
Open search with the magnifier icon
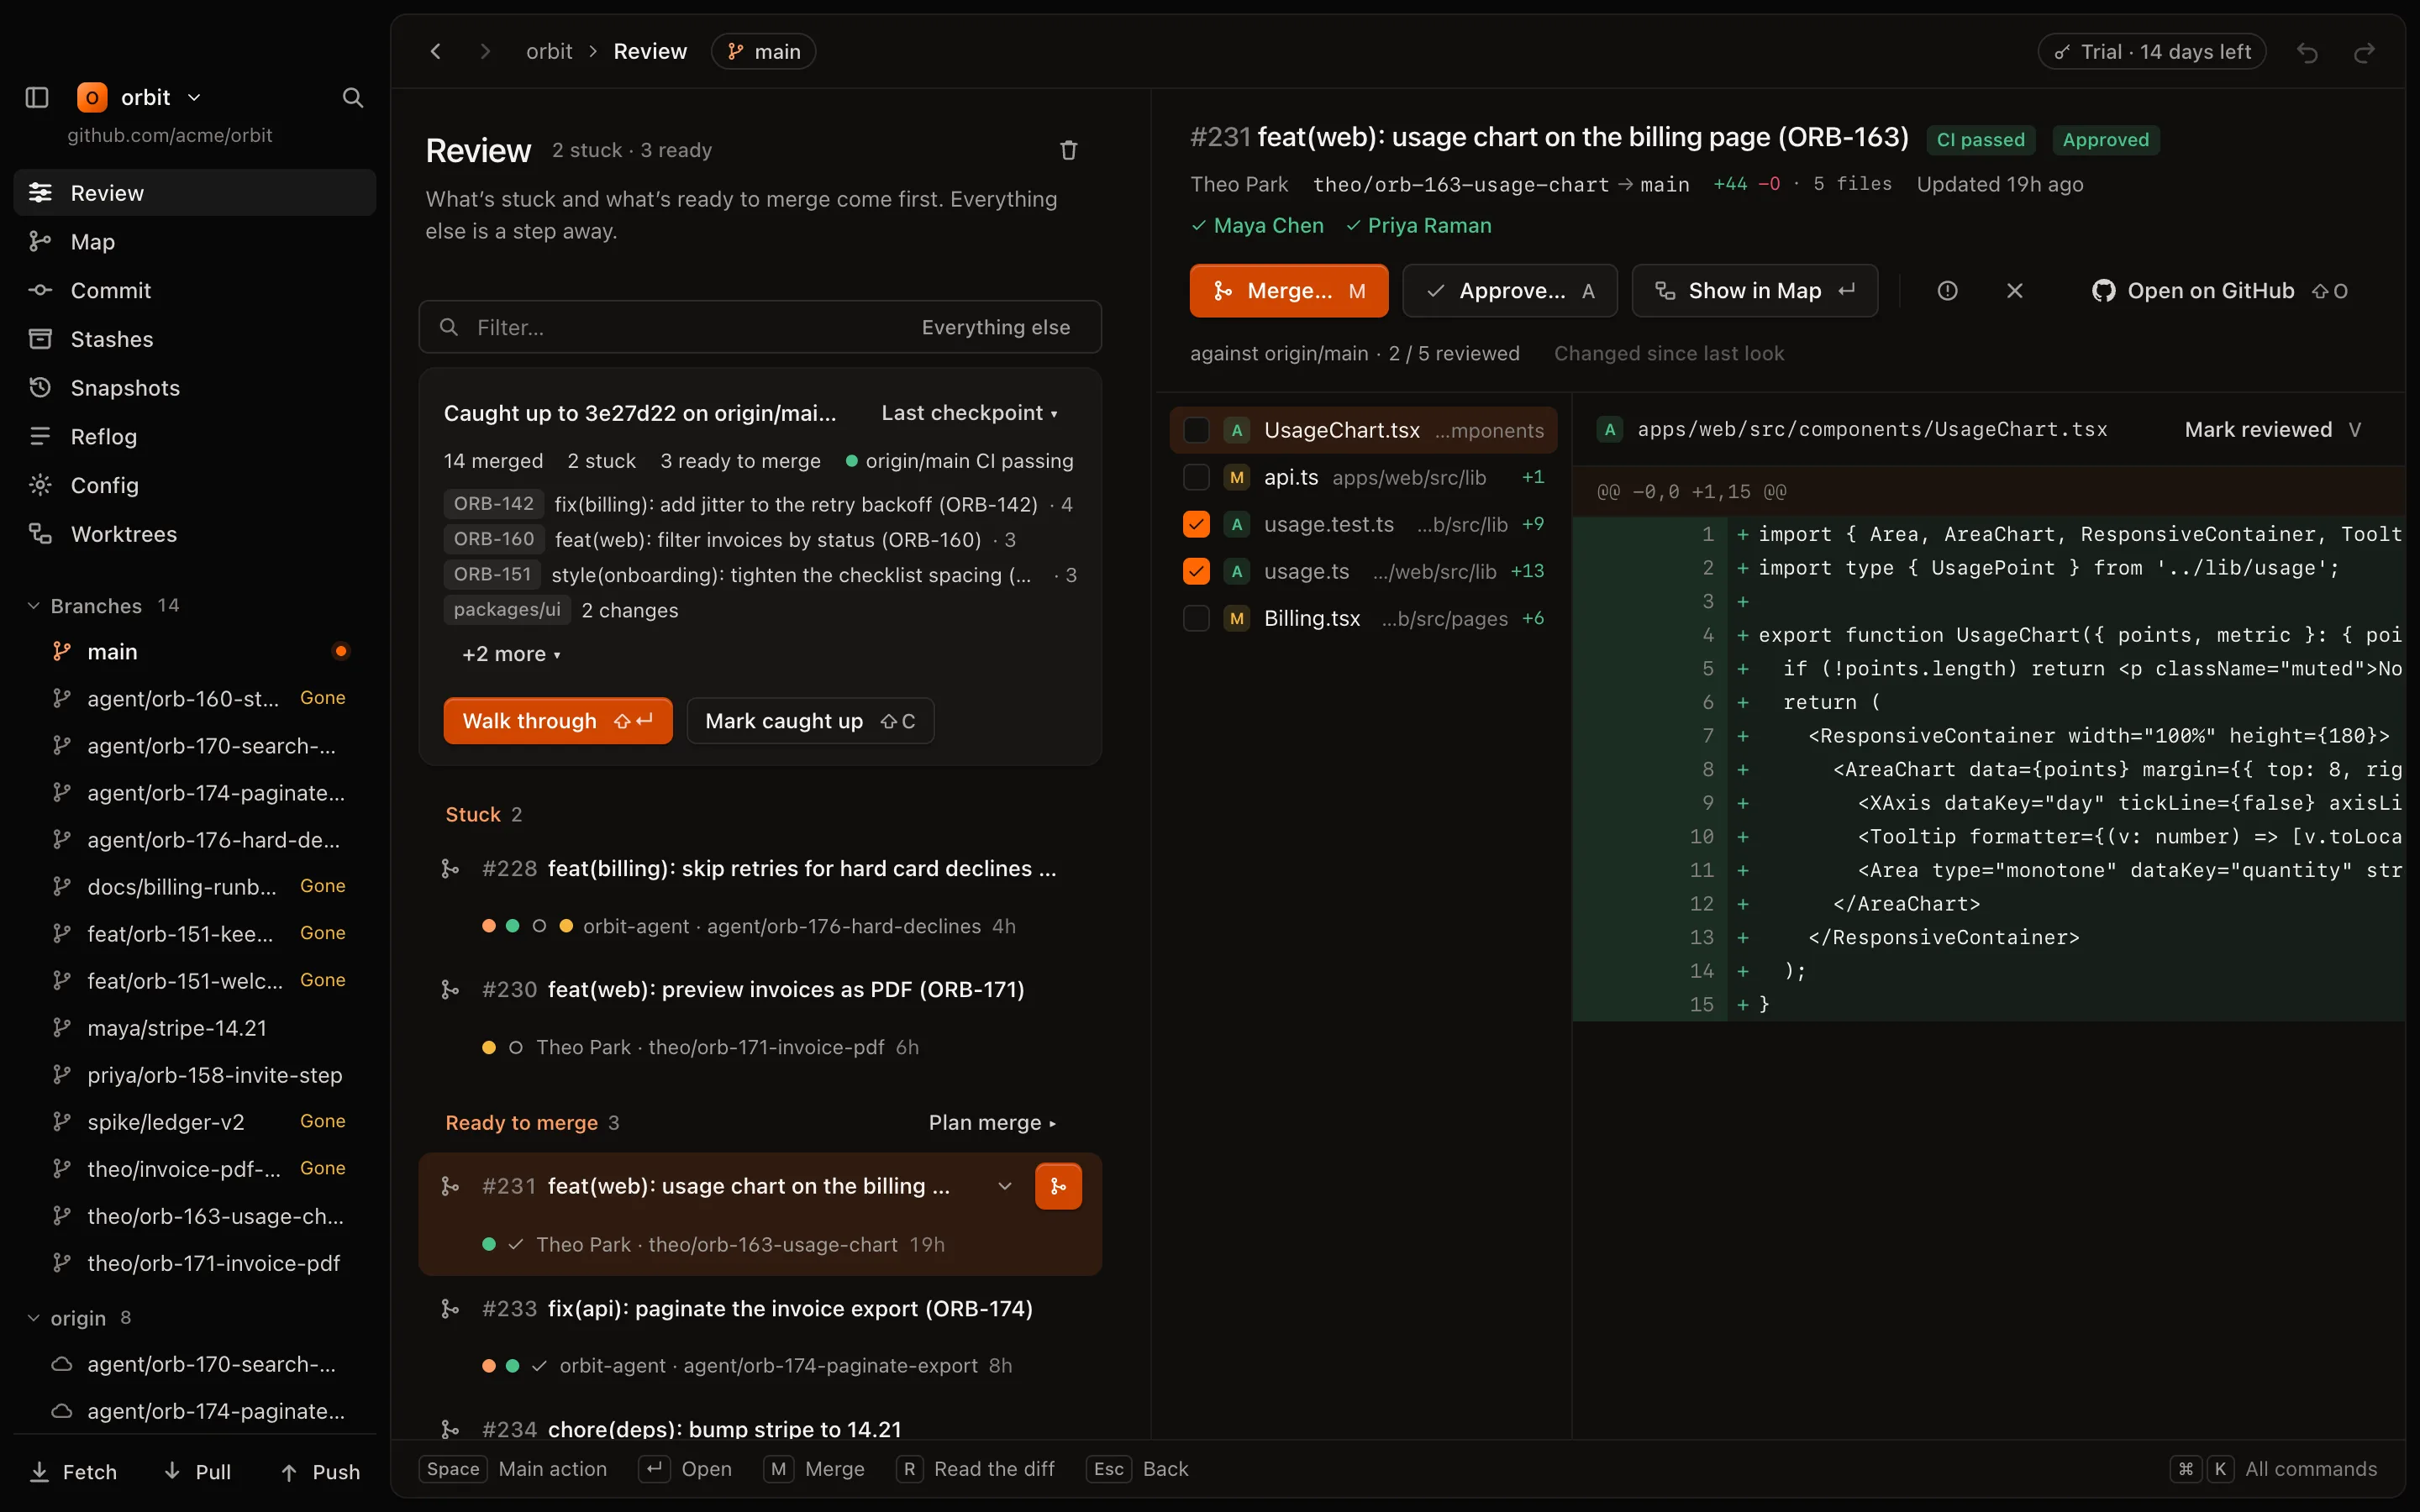click(x=352, y=97)
